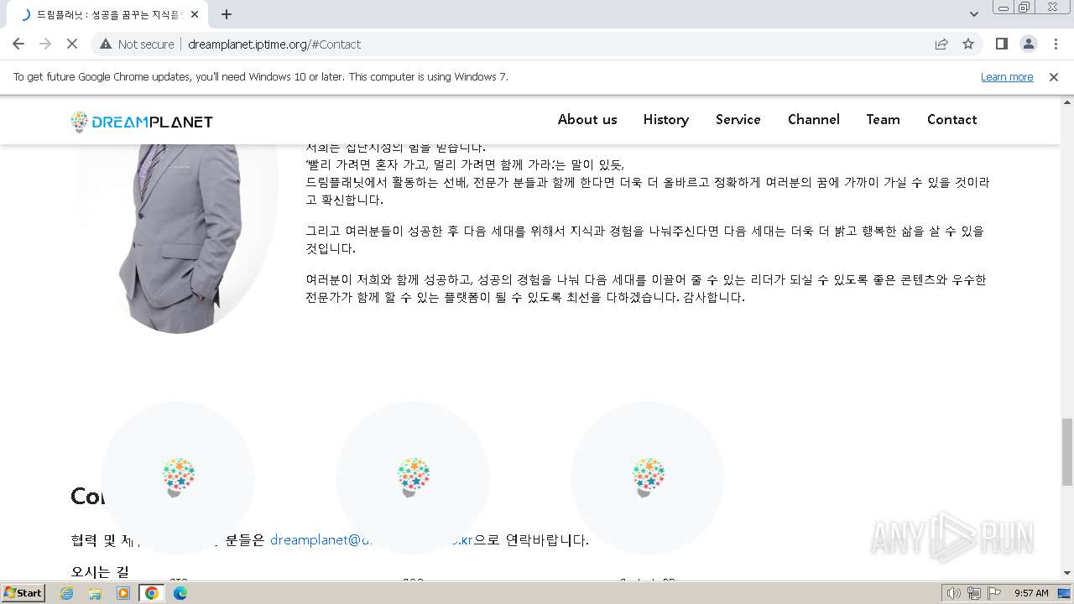Go to the History section
This screenshot has width=1074, height=604.
pyautogui.click(x=666, y=119)
